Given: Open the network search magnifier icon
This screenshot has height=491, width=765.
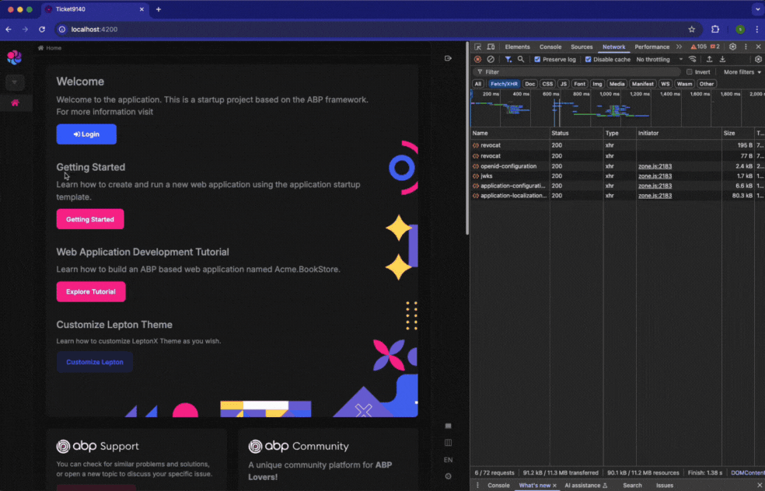Looking at the screenshot, I should [x=521, y=59].
